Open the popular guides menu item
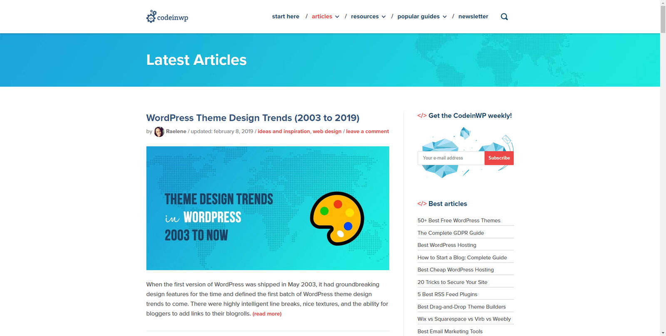This screenshot has width=666, height=336. pos(418,16)
